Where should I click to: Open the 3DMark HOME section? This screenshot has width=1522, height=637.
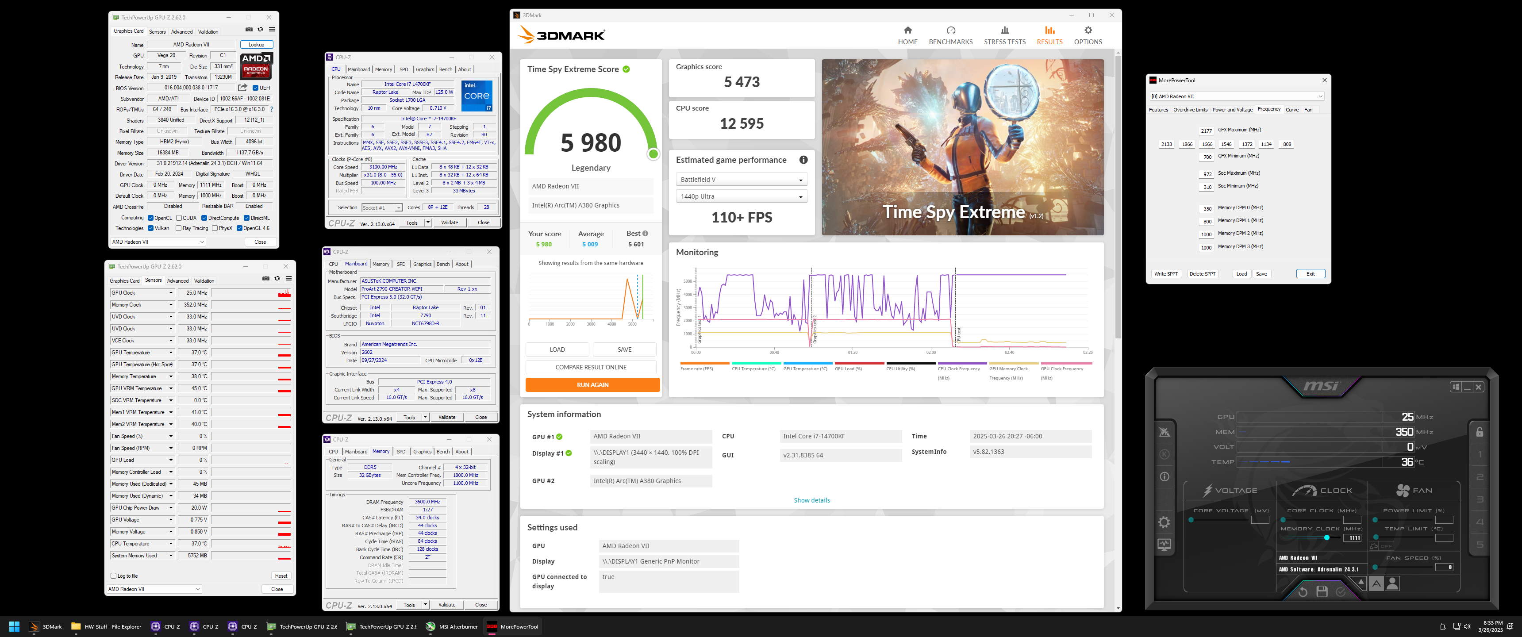click(x=907, y=35)
